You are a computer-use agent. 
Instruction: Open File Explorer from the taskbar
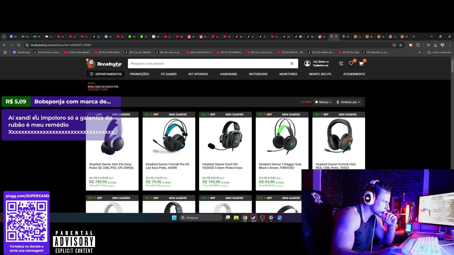(236, 217)
